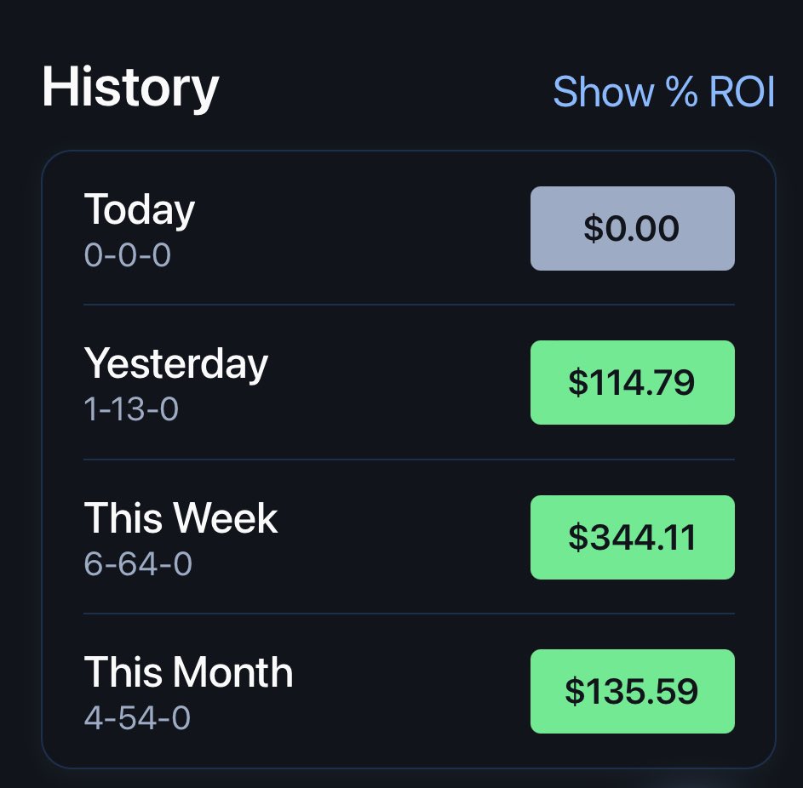This screenshot has height=788, width=803.
Task: Open the This Month $135.59 badge
Action: click(633, 691)
